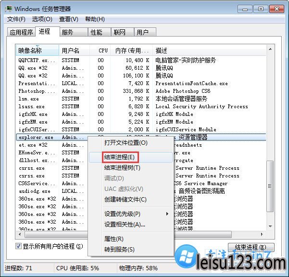The height and width of the screenshot is (277, 289).
Task: Maximize the Task Manager window
Action: tap(261, 9)
